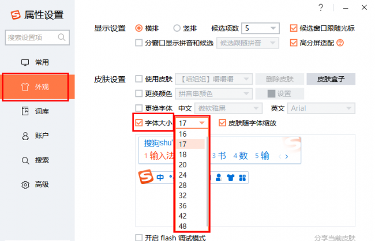Click the four-square toolbox icon on status bar

click(x=242, y=178)
